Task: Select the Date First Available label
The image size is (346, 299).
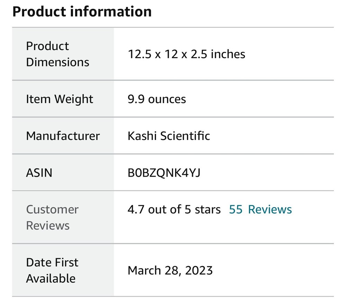Action: (52, 270)
